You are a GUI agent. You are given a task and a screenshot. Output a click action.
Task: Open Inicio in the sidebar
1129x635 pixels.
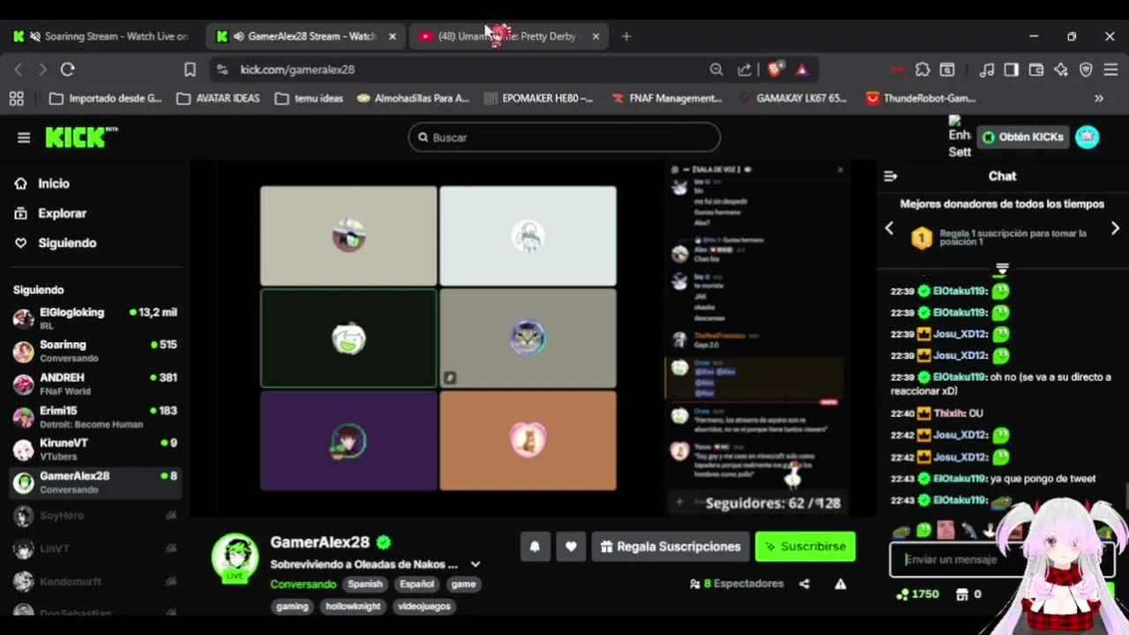tap(42, 183)
